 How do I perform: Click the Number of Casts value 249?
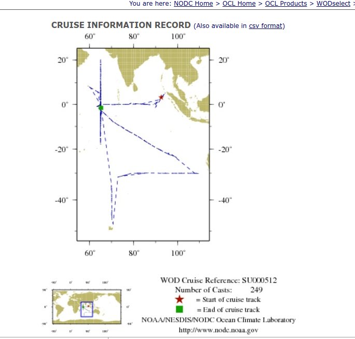click(256, 290)
